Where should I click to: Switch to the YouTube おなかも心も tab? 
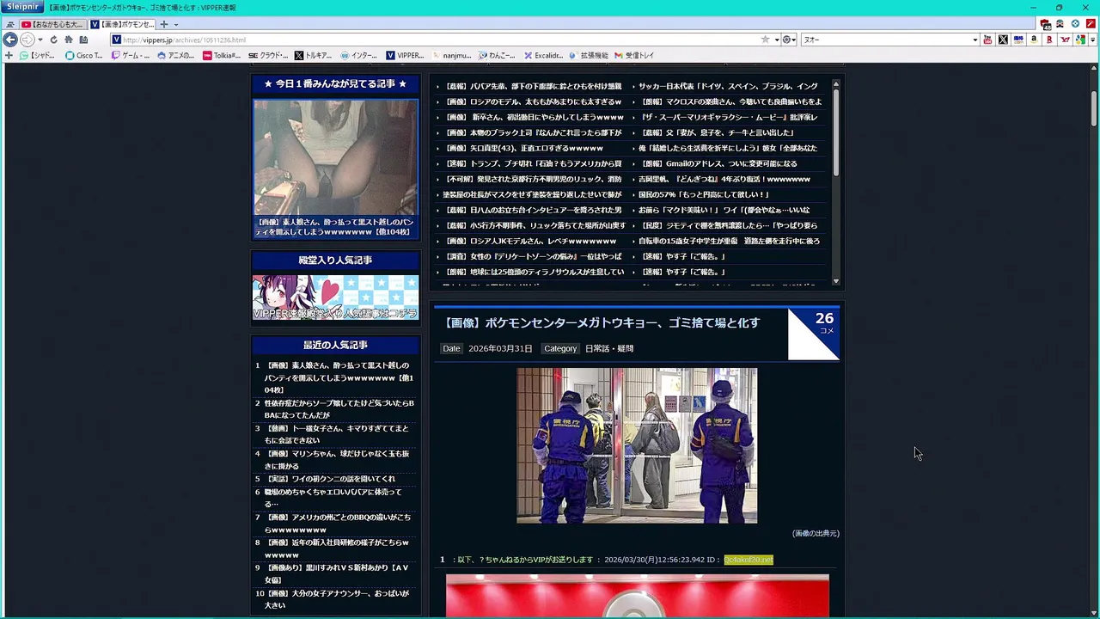point(52,24)
